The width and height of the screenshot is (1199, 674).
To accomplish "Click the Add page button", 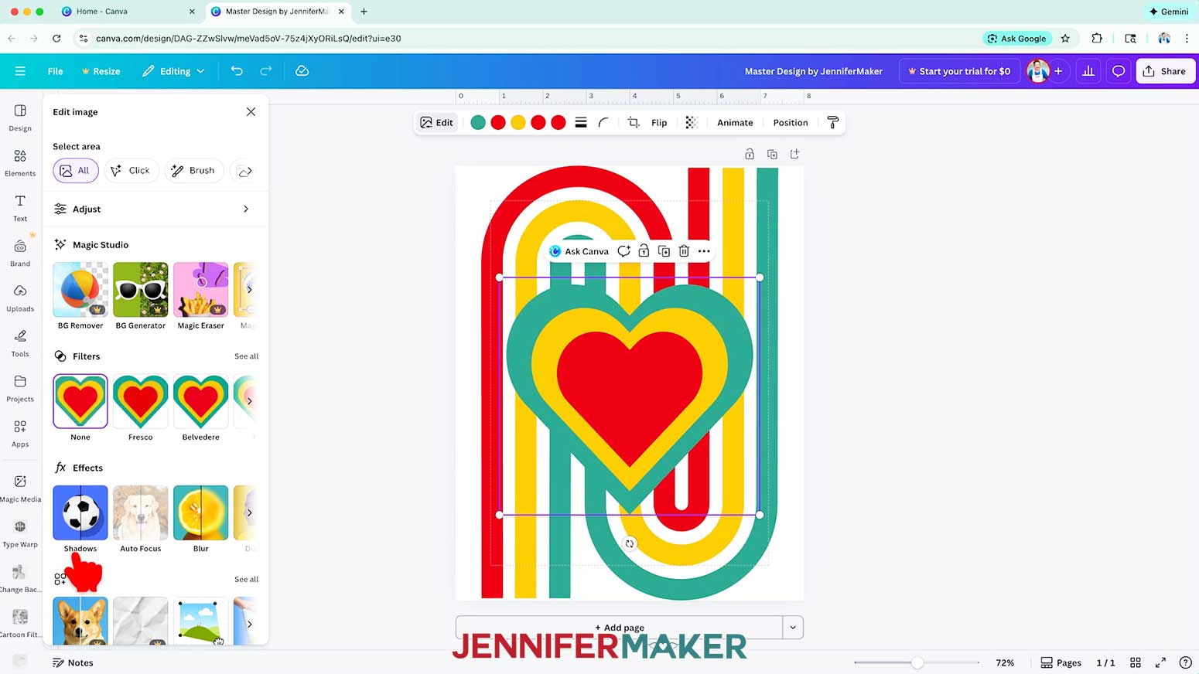I will point(619,628).
